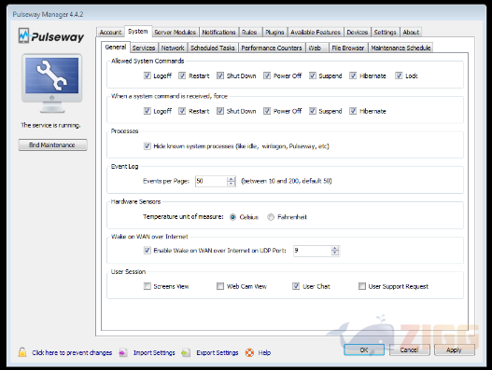The height and width of the screenshot is (370, 492).
Task: Uncheck Lock in Allowed System Commands
Action: click(x=399, y=75)
